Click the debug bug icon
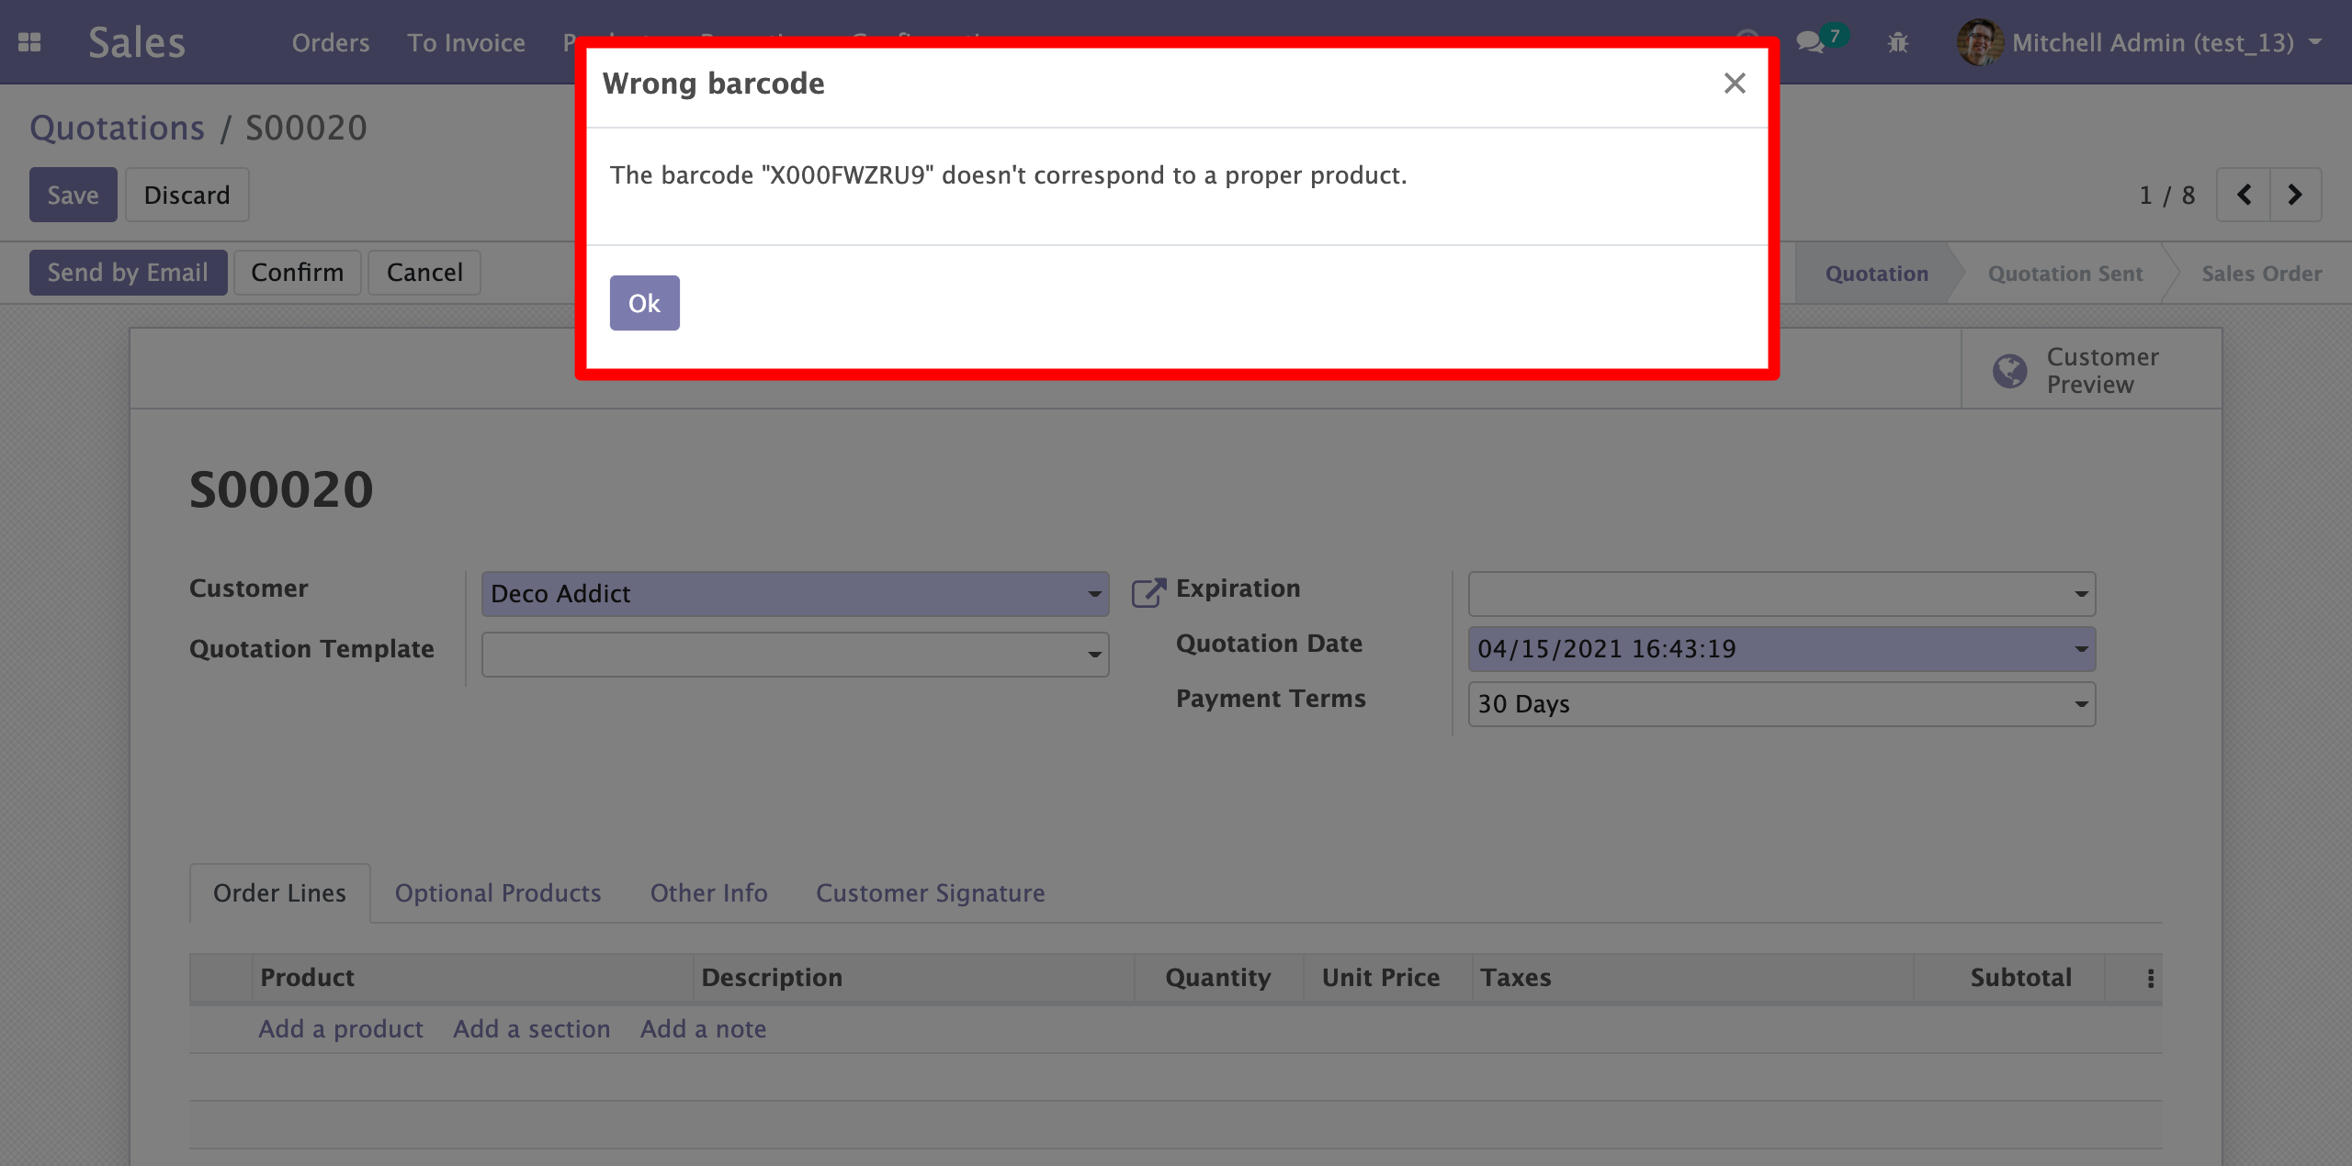 1898,42
